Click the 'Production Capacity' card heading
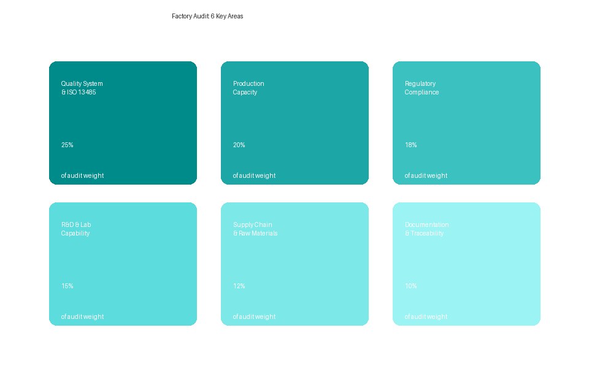Screen dimensions: 589x368 [248, 88]
